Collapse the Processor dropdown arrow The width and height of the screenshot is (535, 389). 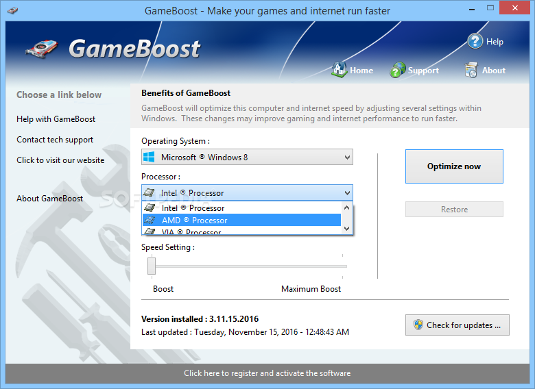[347, 193]
